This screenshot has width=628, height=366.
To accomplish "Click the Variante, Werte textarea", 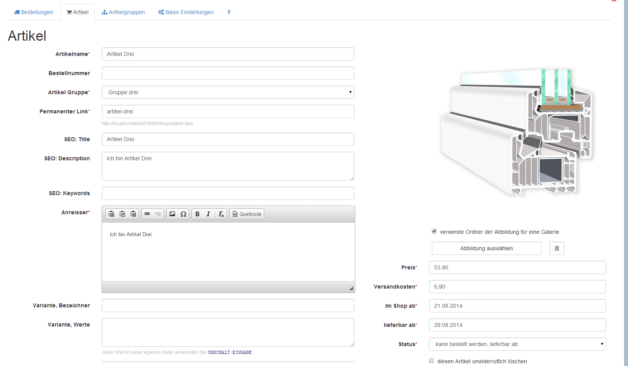I will 228,332.
